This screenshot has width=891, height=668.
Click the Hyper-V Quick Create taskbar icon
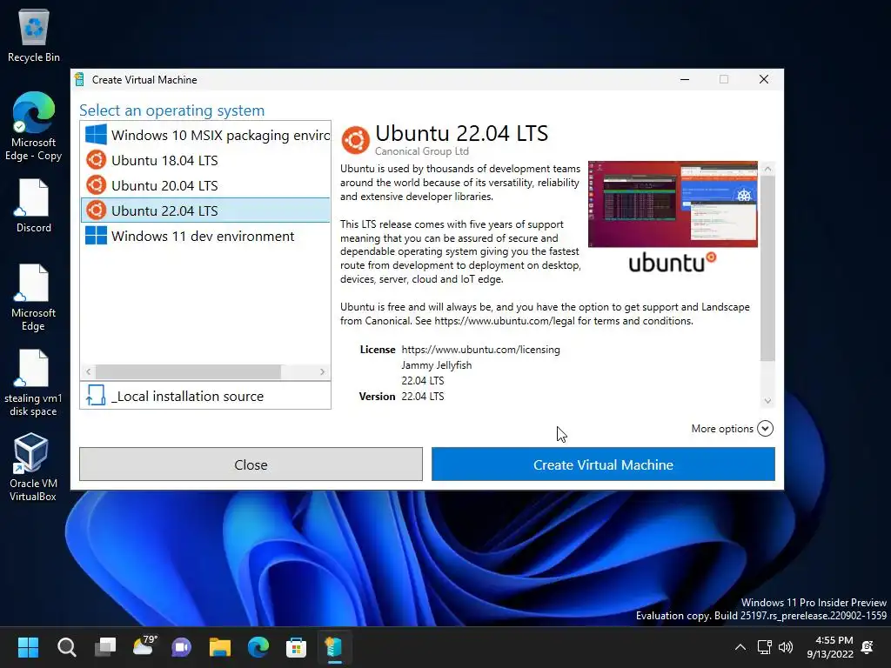point(334,647)
